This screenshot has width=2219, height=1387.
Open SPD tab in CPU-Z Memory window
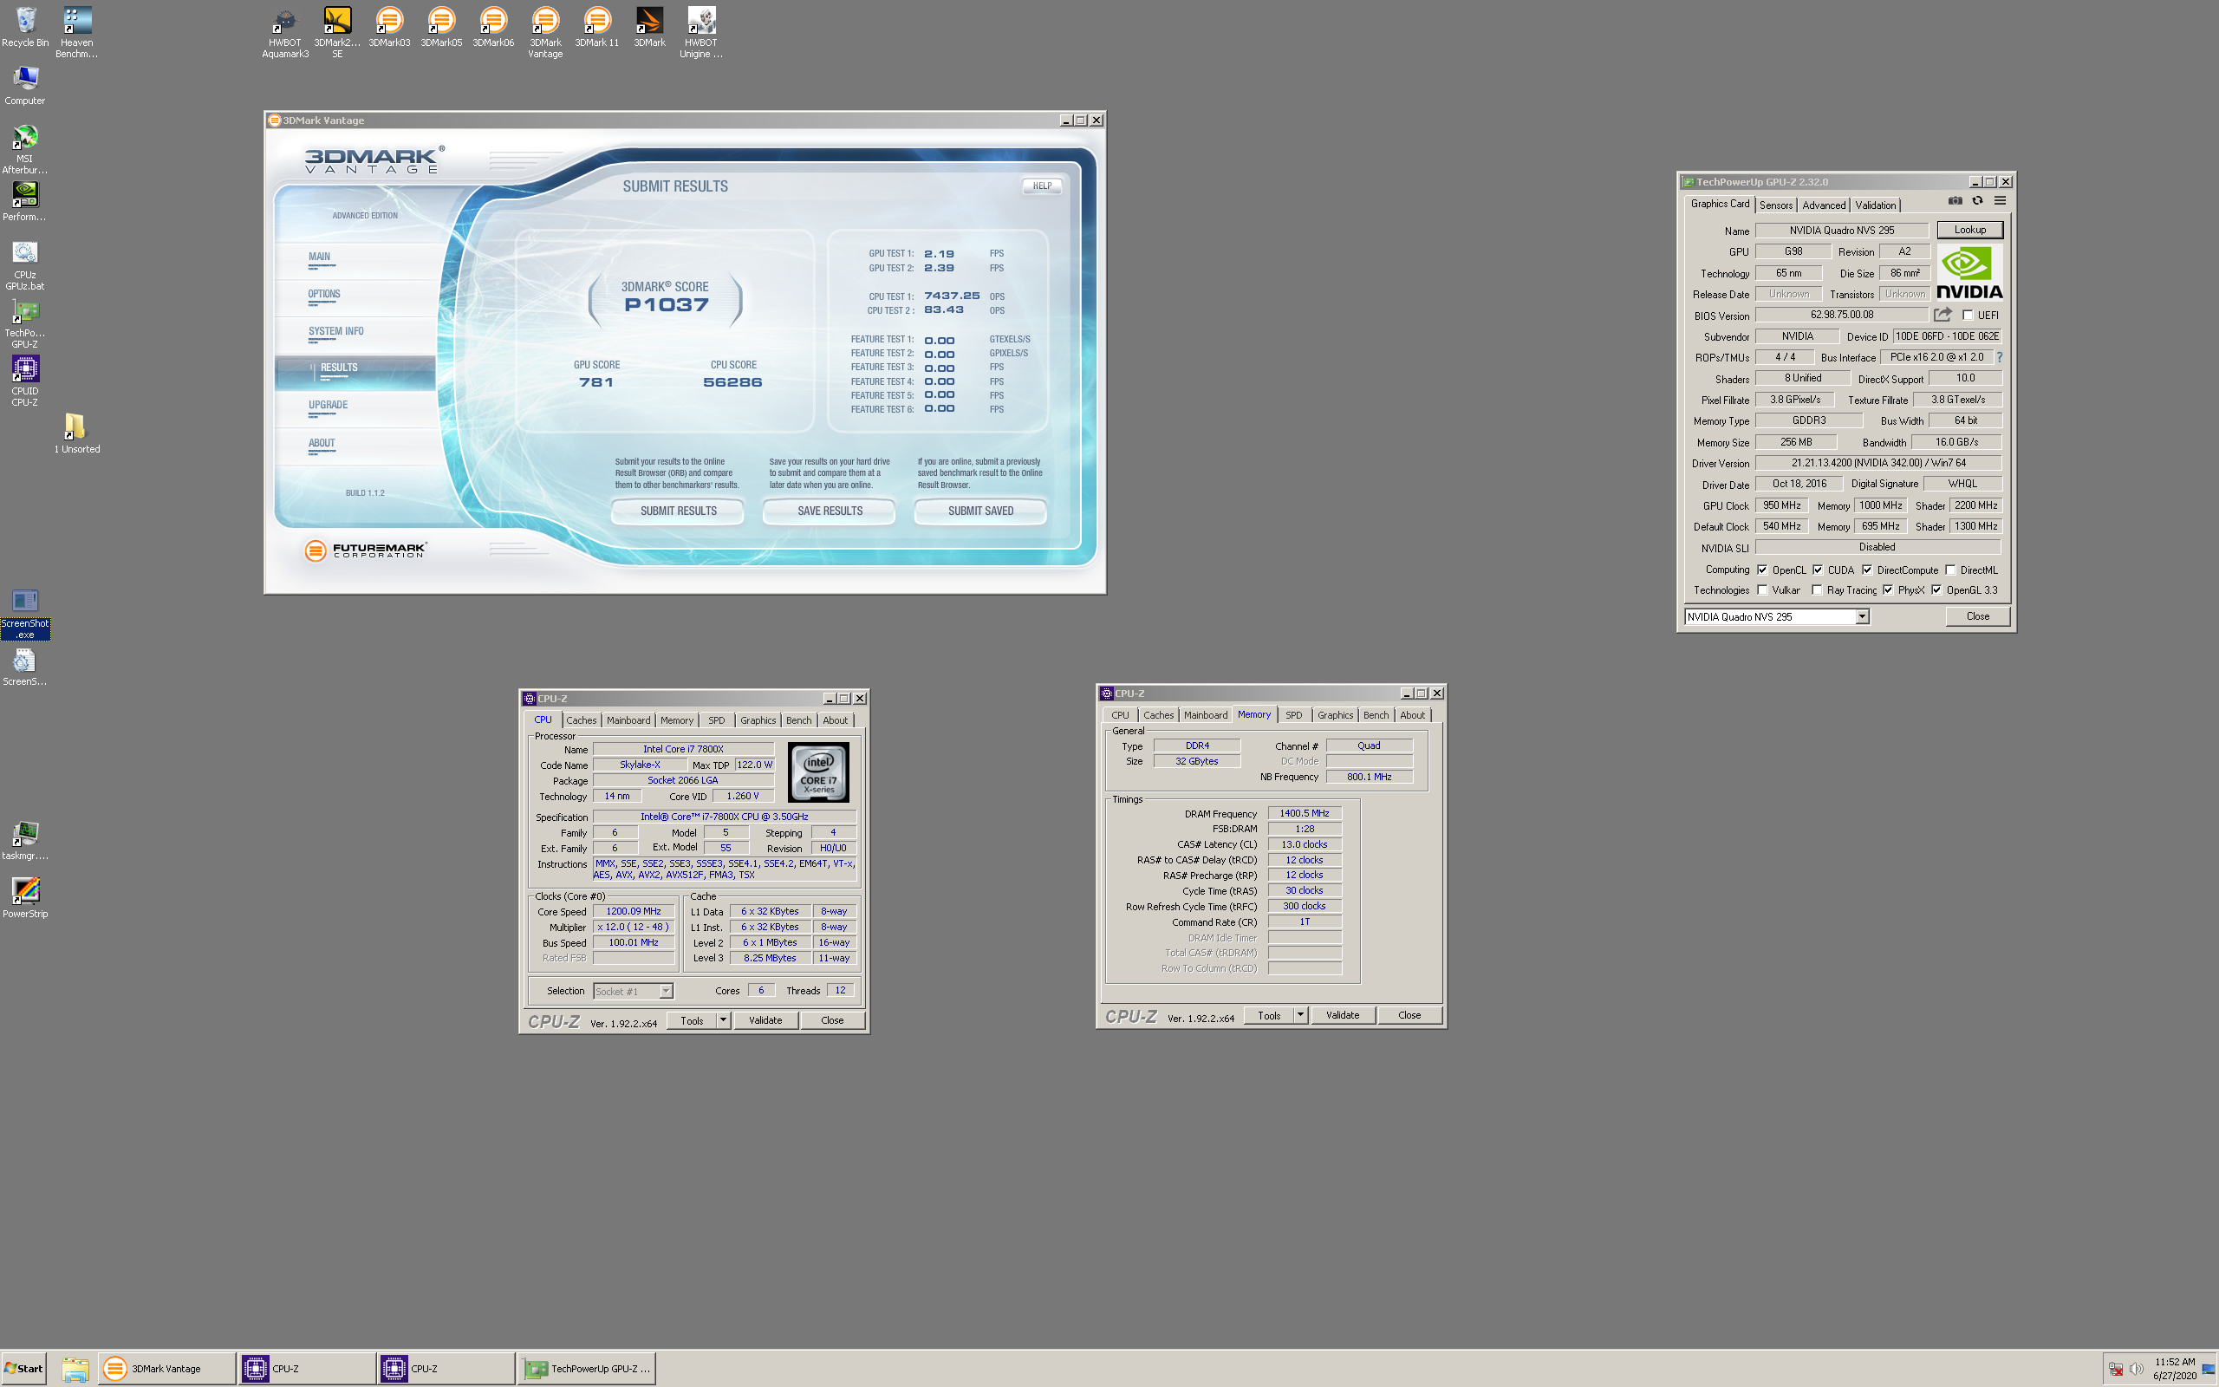click(x=1293, y=715)
